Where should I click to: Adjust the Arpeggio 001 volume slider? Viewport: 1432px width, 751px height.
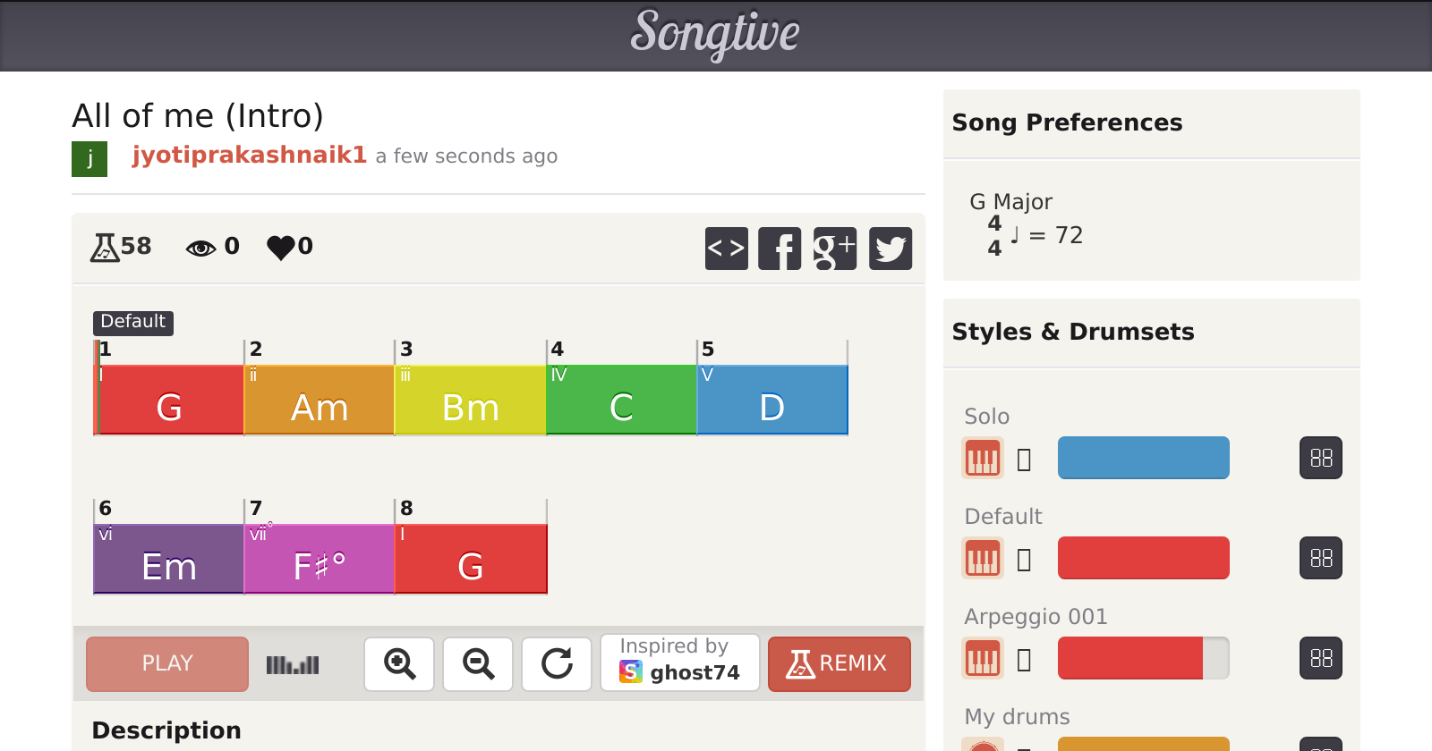1143,659
